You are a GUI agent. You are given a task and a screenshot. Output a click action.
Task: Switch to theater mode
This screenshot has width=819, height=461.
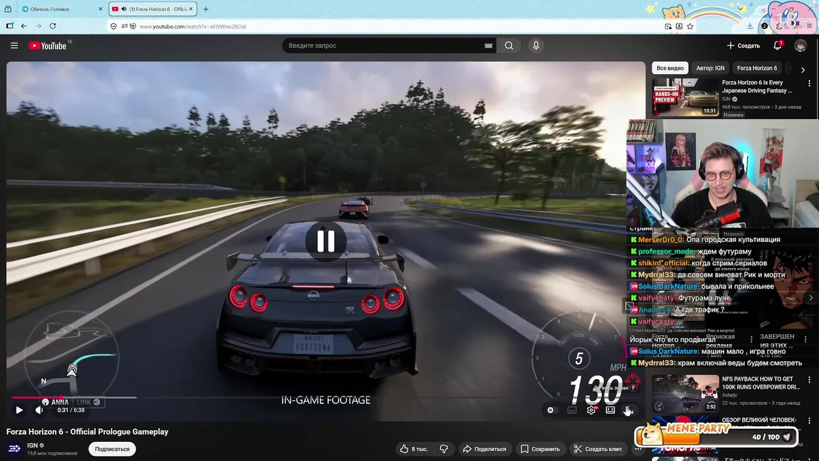610,410
